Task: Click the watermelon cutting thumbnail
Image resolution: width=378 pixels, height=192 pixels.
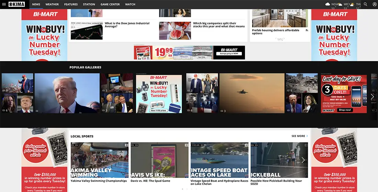Action: [x=175, y=31]
